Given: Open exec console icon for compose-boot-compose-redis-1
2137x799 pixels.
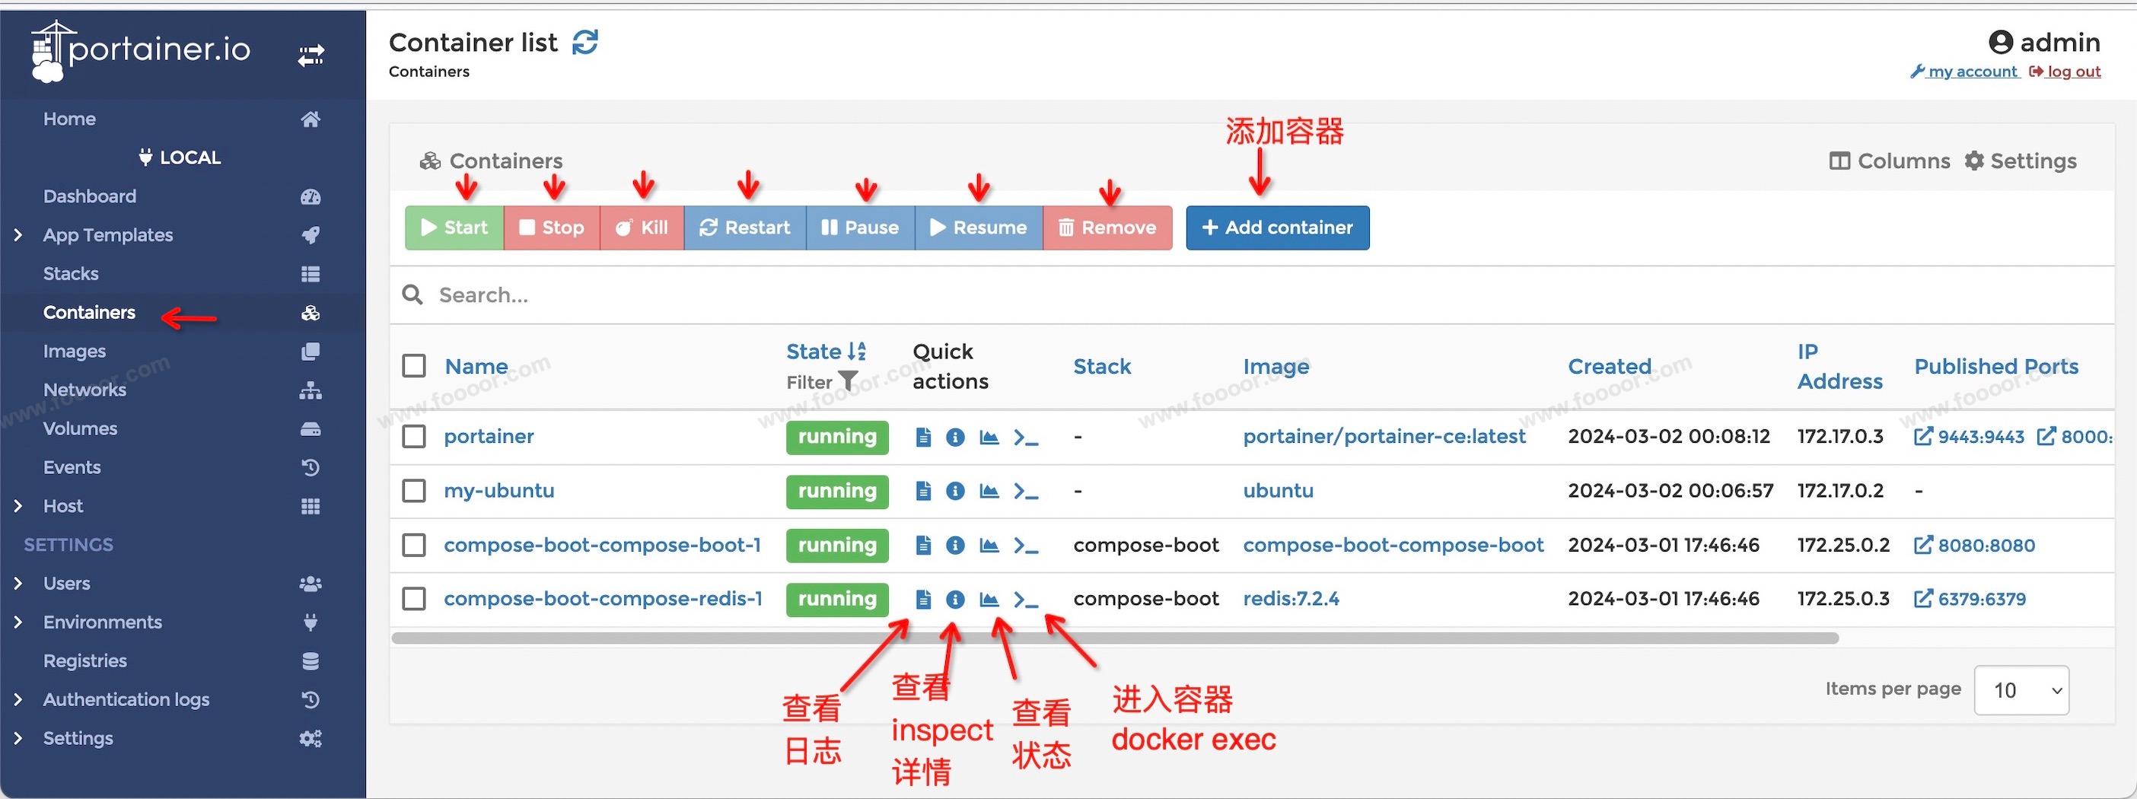Looking at the screenshot, I should click(1025, 600).
